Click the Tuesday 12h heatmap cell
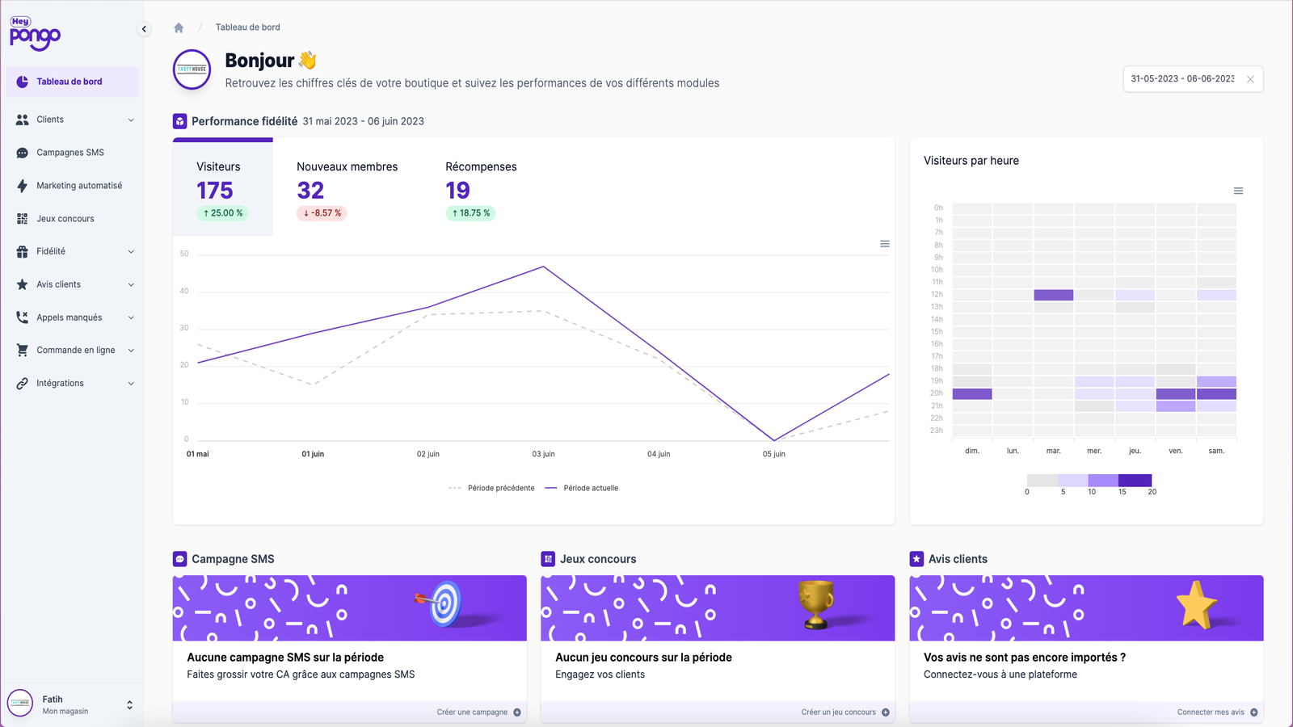1293x727 pixels. point(1054,295)
